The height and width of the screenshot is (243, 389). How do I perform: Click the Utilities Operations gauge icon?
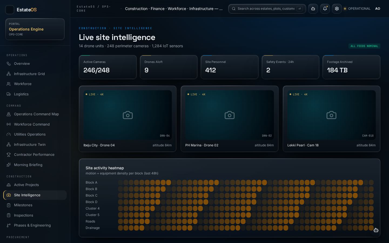pos(9,134)
